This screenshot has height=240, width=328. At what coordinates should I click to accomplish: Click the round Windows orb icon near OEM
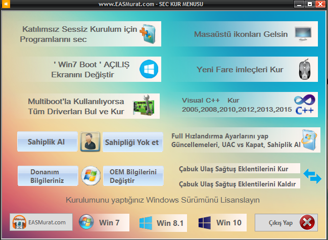(91, 176)
